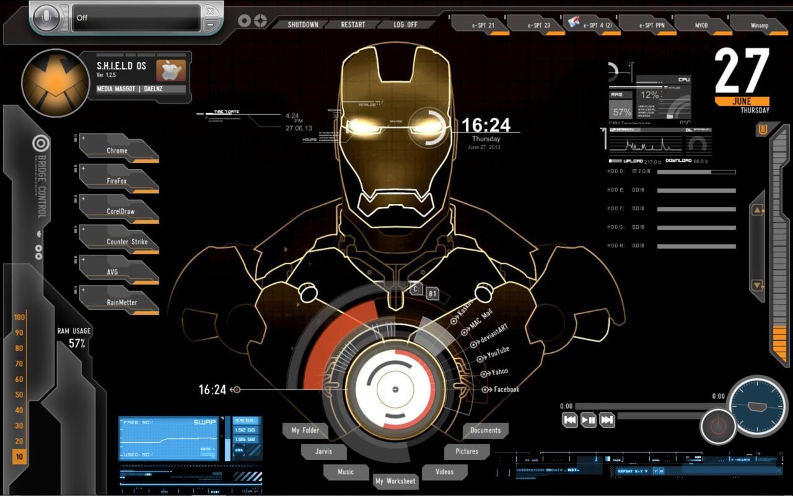
Task: Skip to previous track
Action: click(x=570, y=420)
